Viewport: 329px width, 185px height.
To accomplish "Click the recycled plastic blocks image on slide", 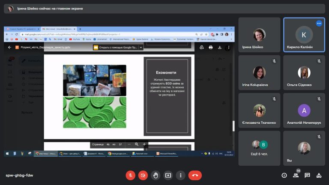I will [95, 81].
